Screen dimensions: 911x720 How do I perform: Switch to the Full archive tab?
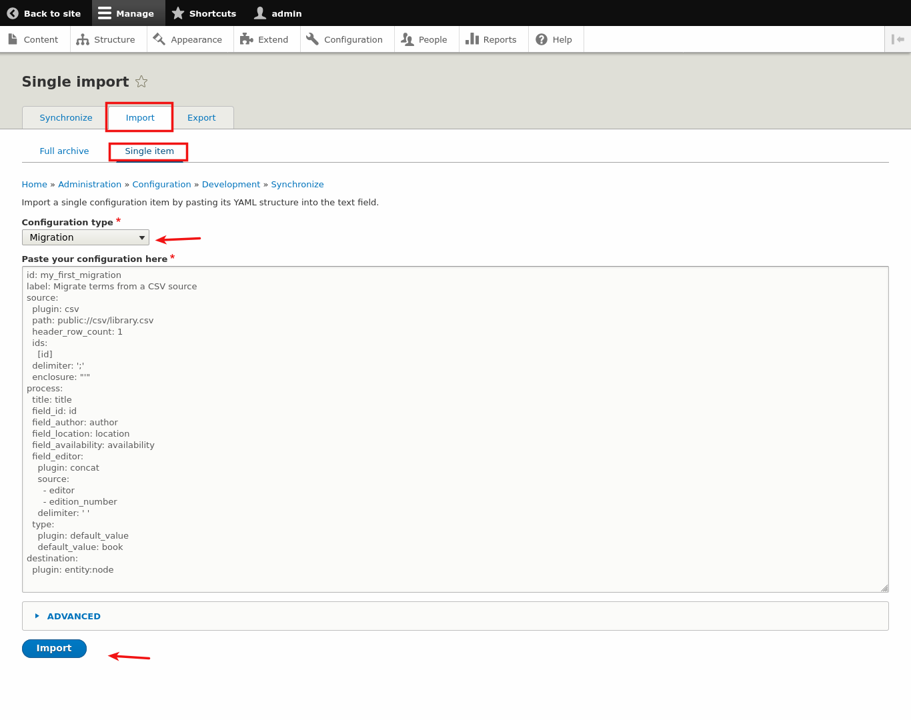click(x=64, y=151)
